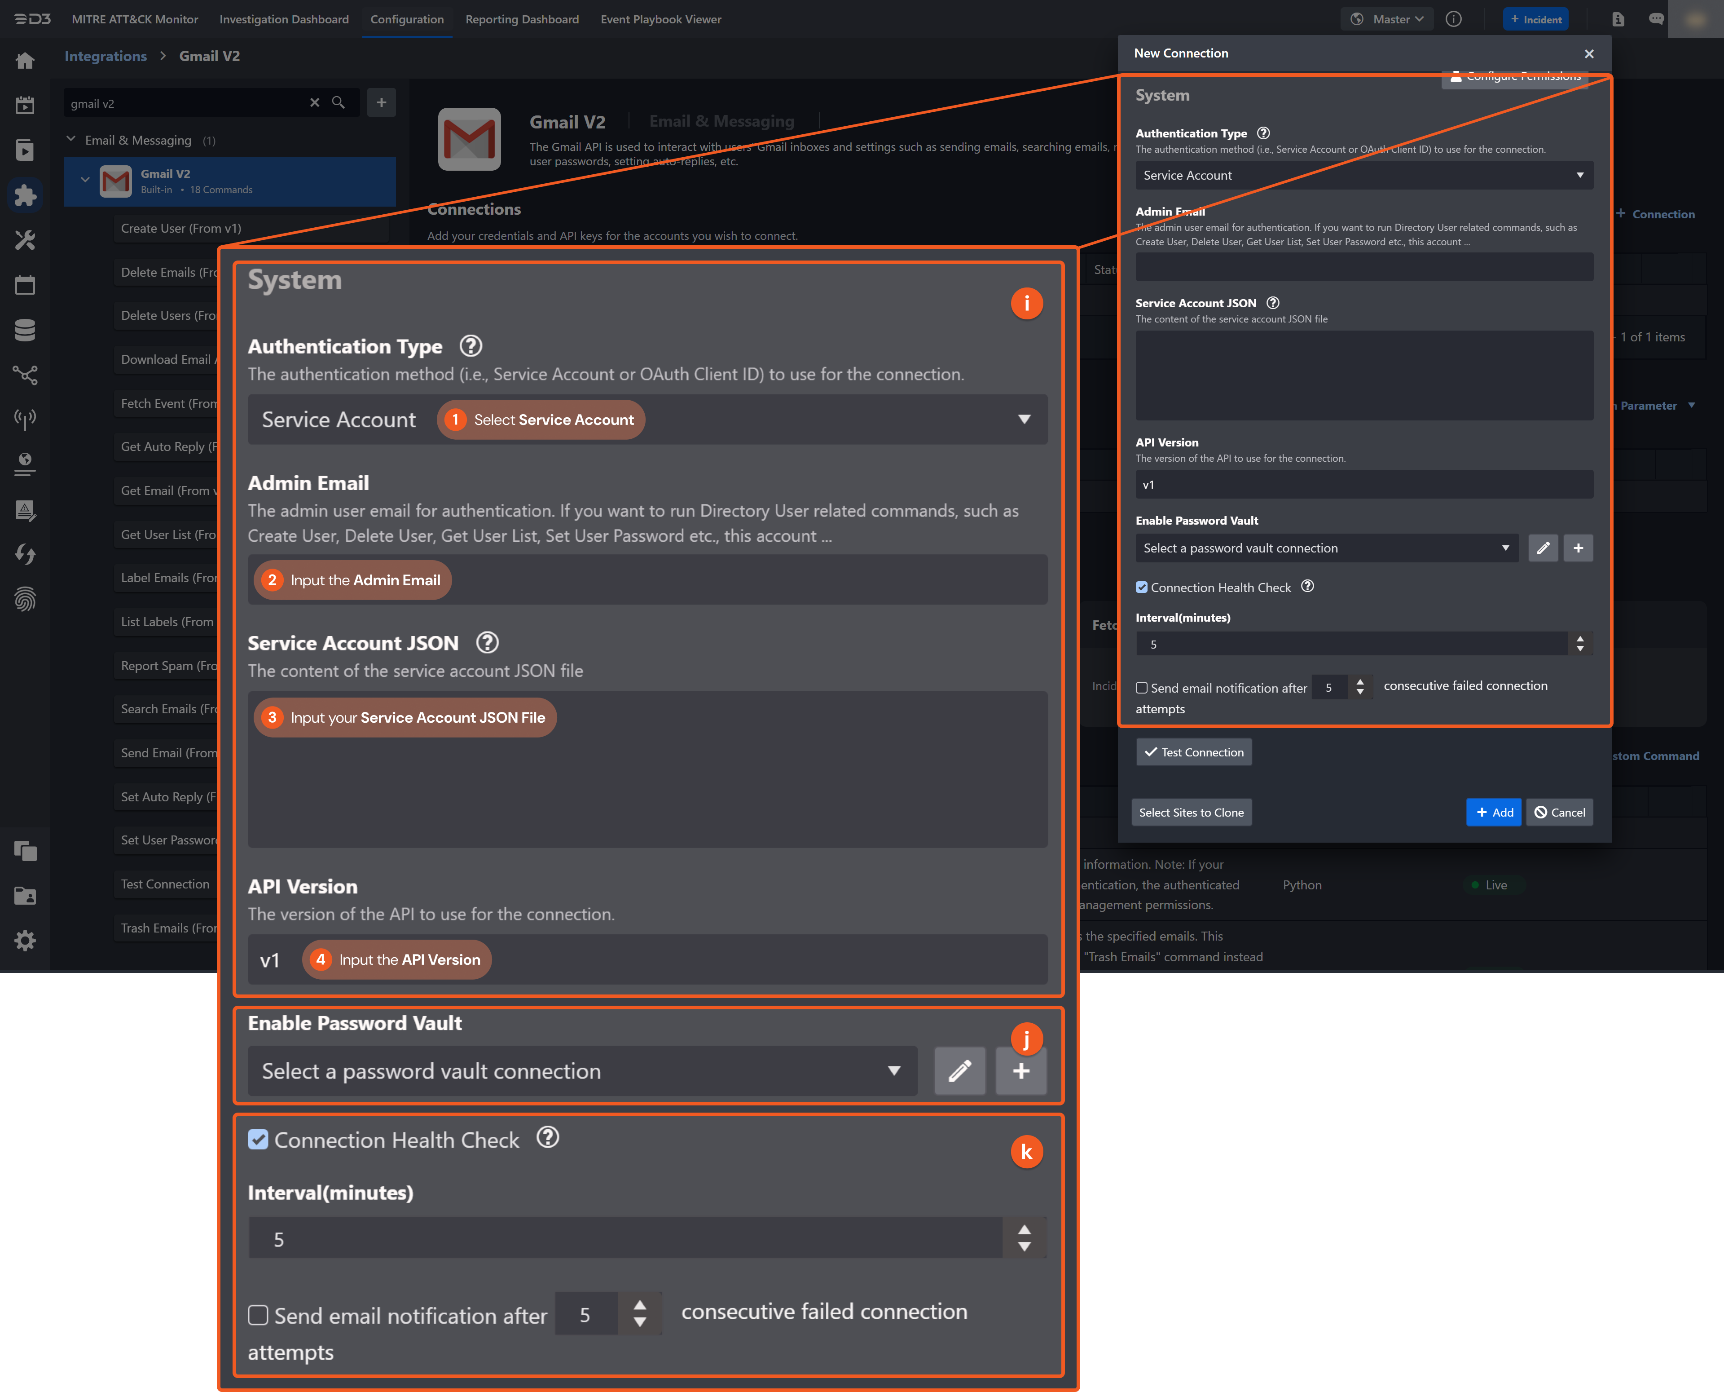Click the chat messages icon in top bar
This screenshot has width=1724, height=1392.
(1656, 19)
